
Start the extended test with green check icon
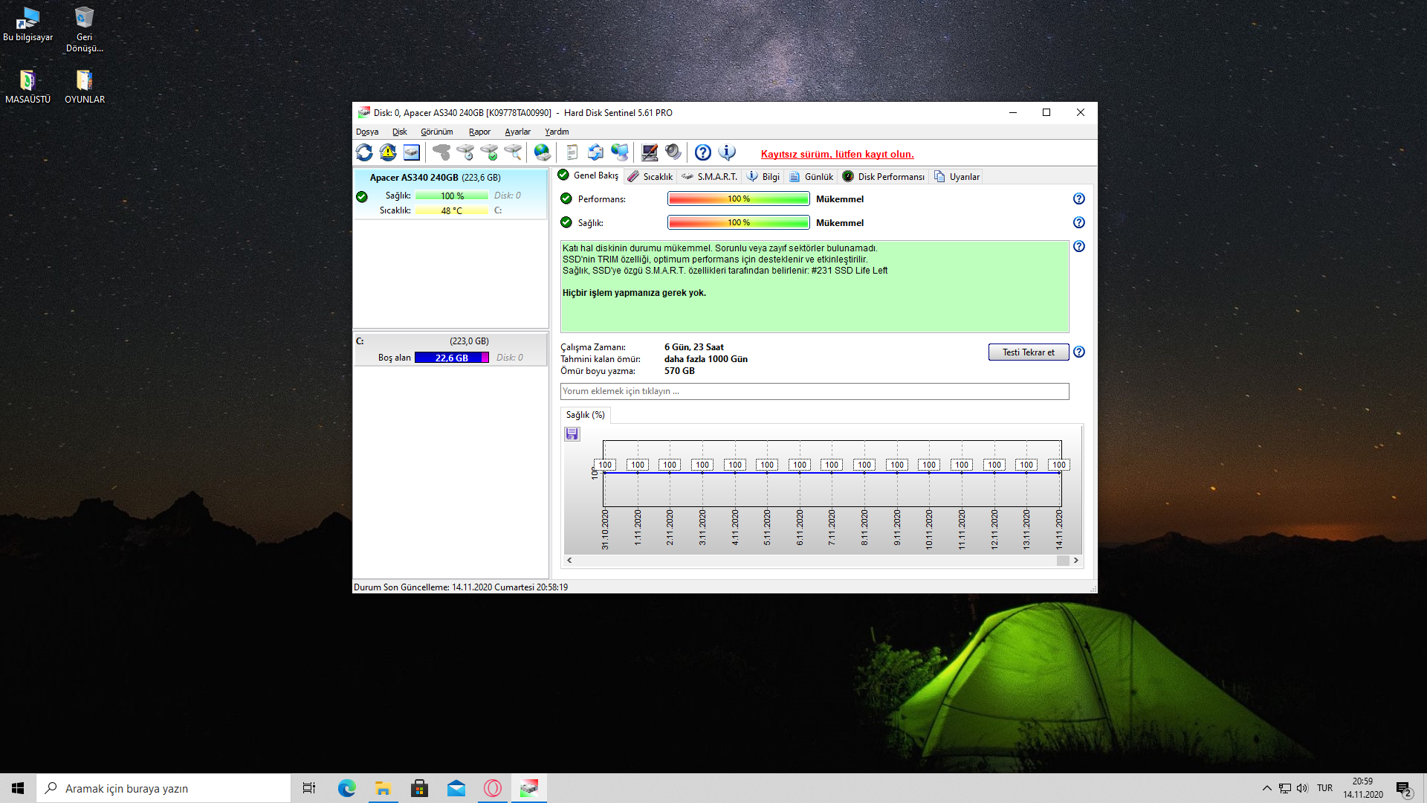click(489, 152)
